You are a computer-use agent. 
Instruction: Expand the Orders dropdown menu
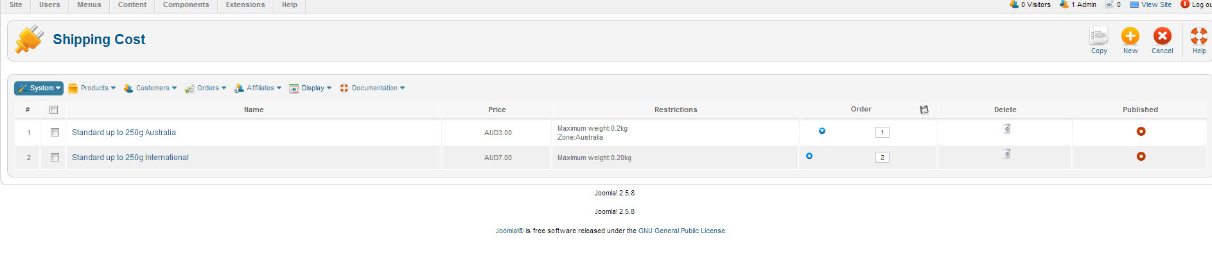[x=206, y=88]
